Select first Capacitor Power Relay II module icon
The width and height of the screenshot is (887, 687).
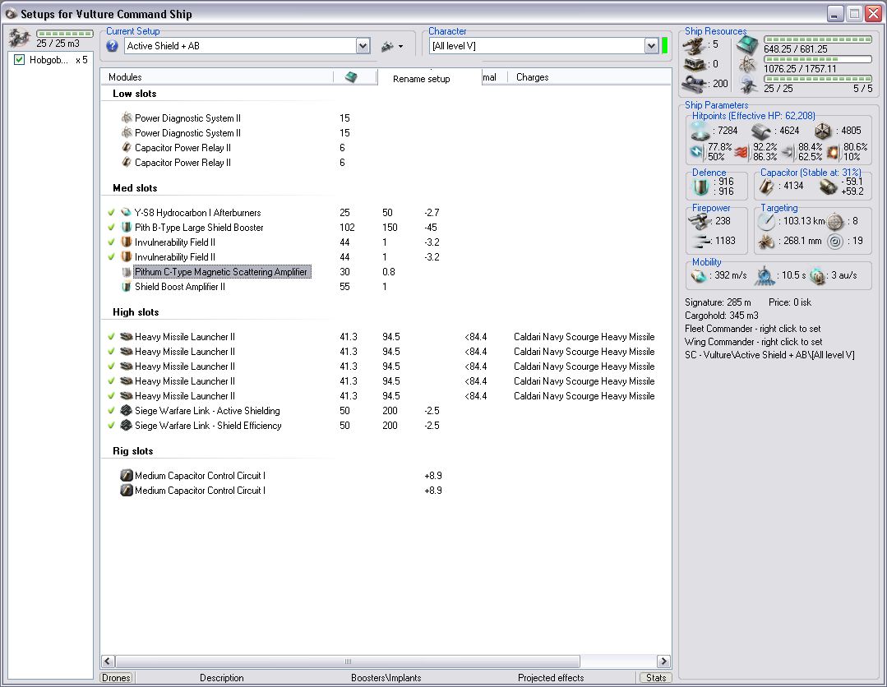click(127, 147)
